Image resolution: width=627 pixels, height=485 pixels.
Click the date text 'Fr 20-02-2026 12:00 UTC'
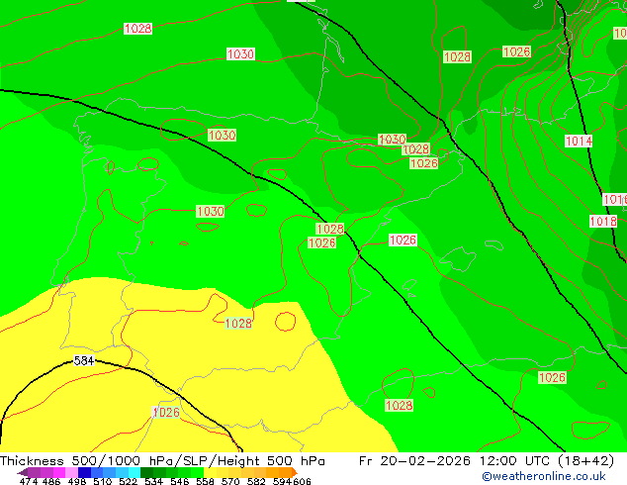(x=456, y=460)
